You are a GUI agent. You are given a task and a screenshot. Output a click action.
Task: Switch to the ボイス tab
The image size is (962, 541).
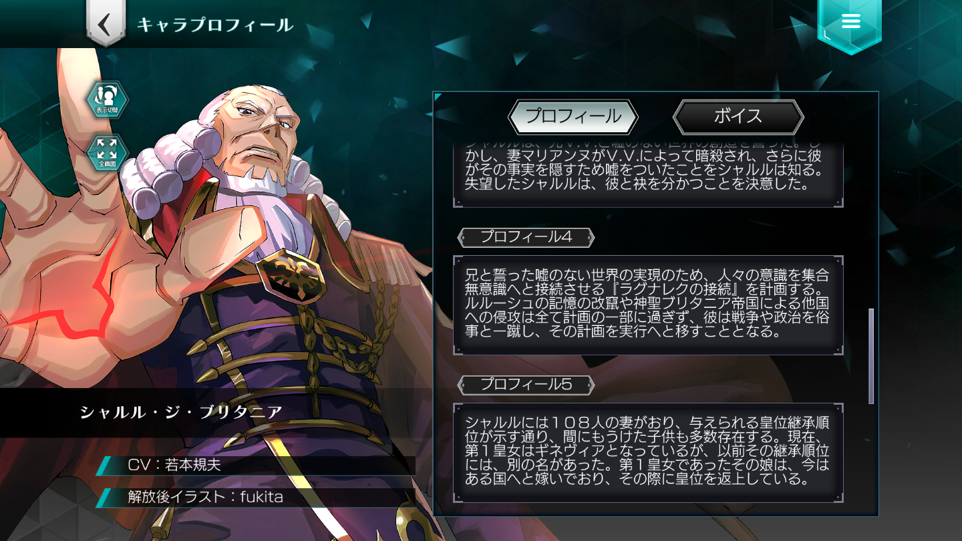click(738, 117)
